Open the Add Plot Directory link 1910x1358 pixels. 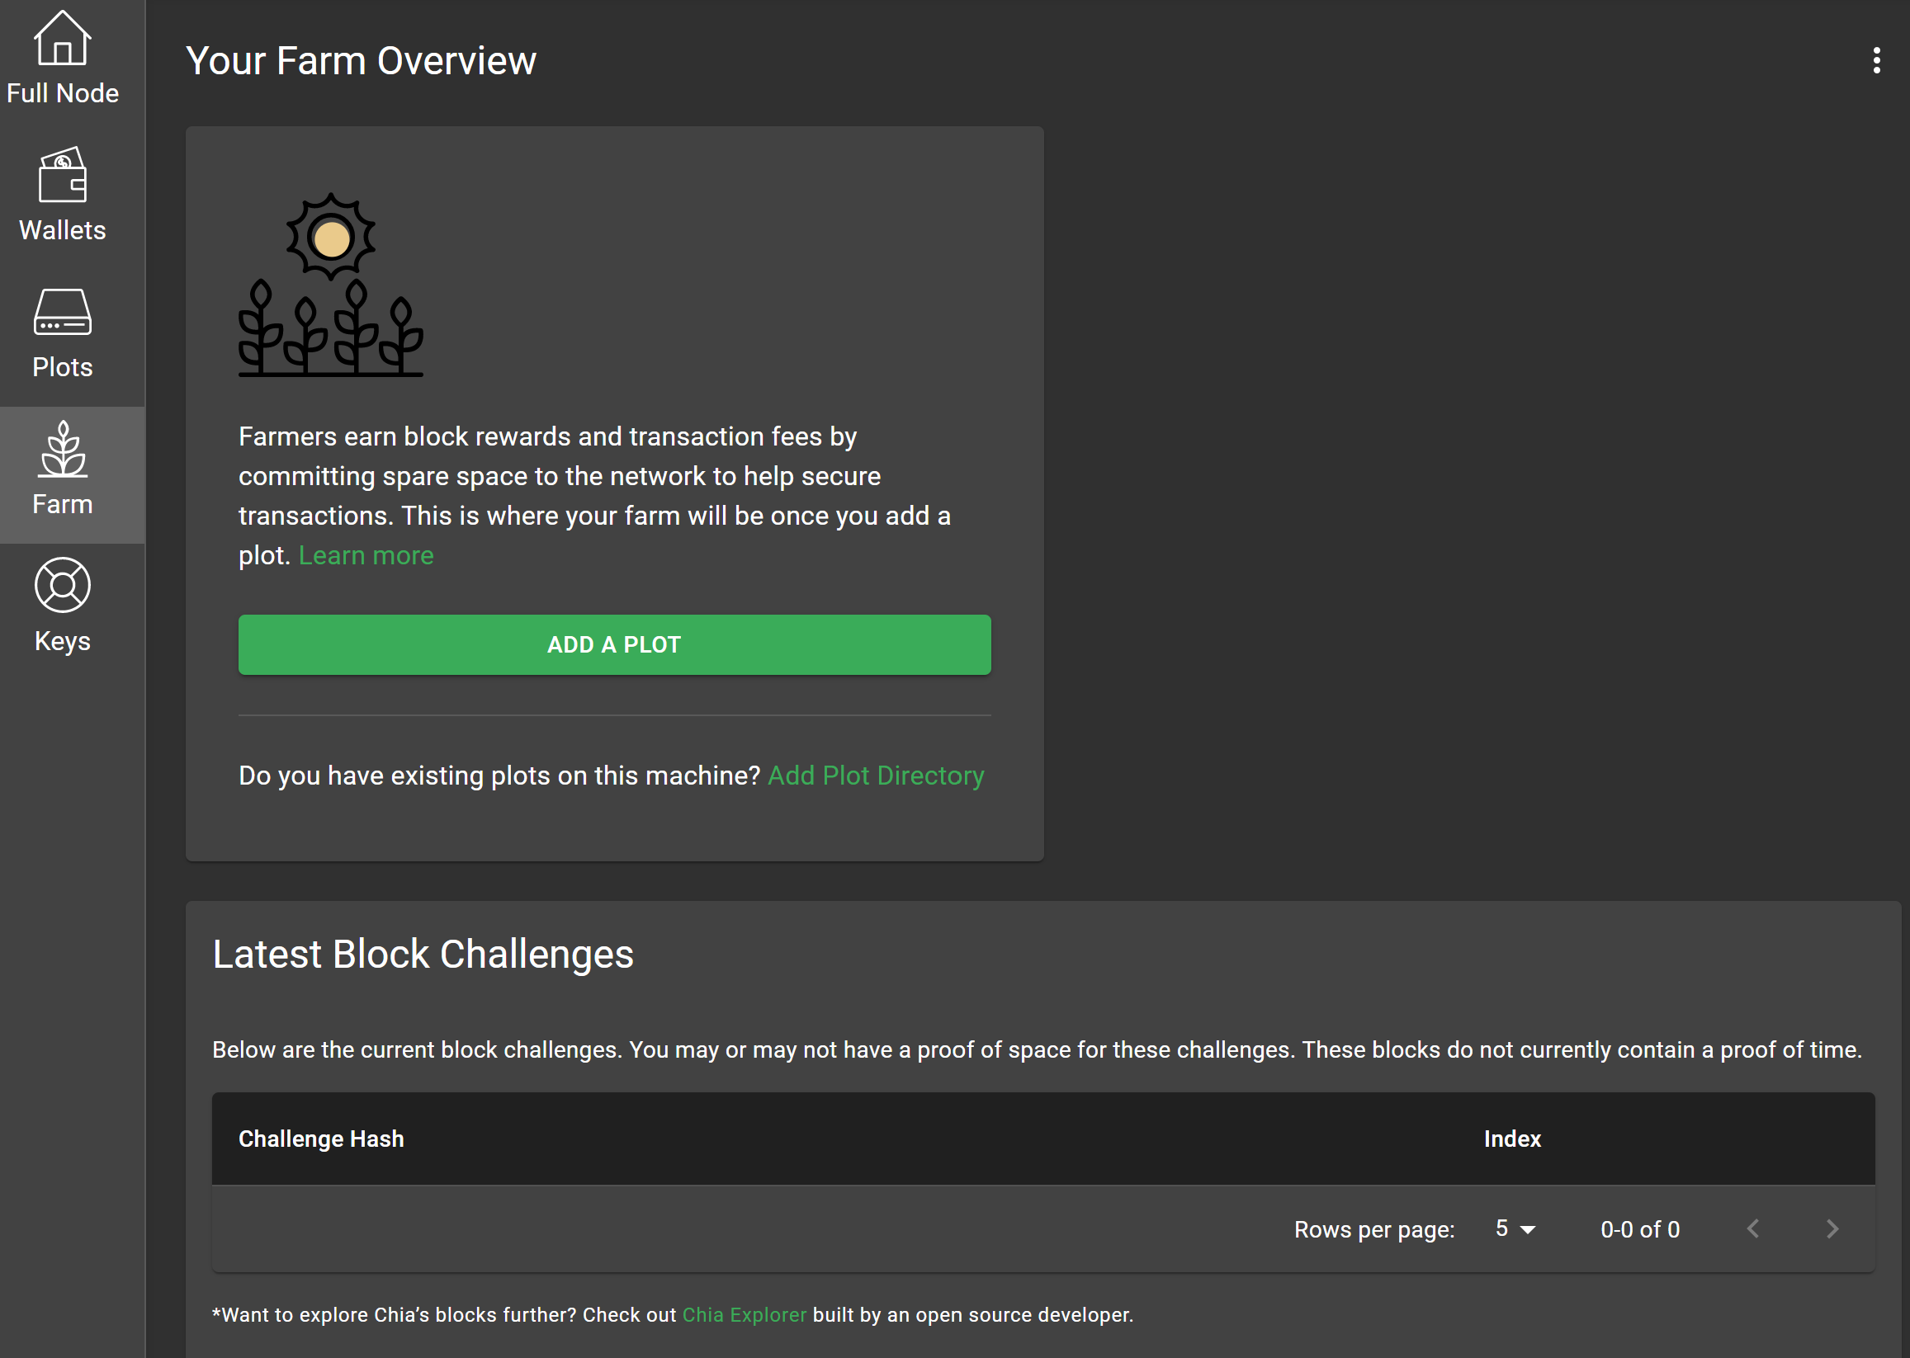pos(876,776)
